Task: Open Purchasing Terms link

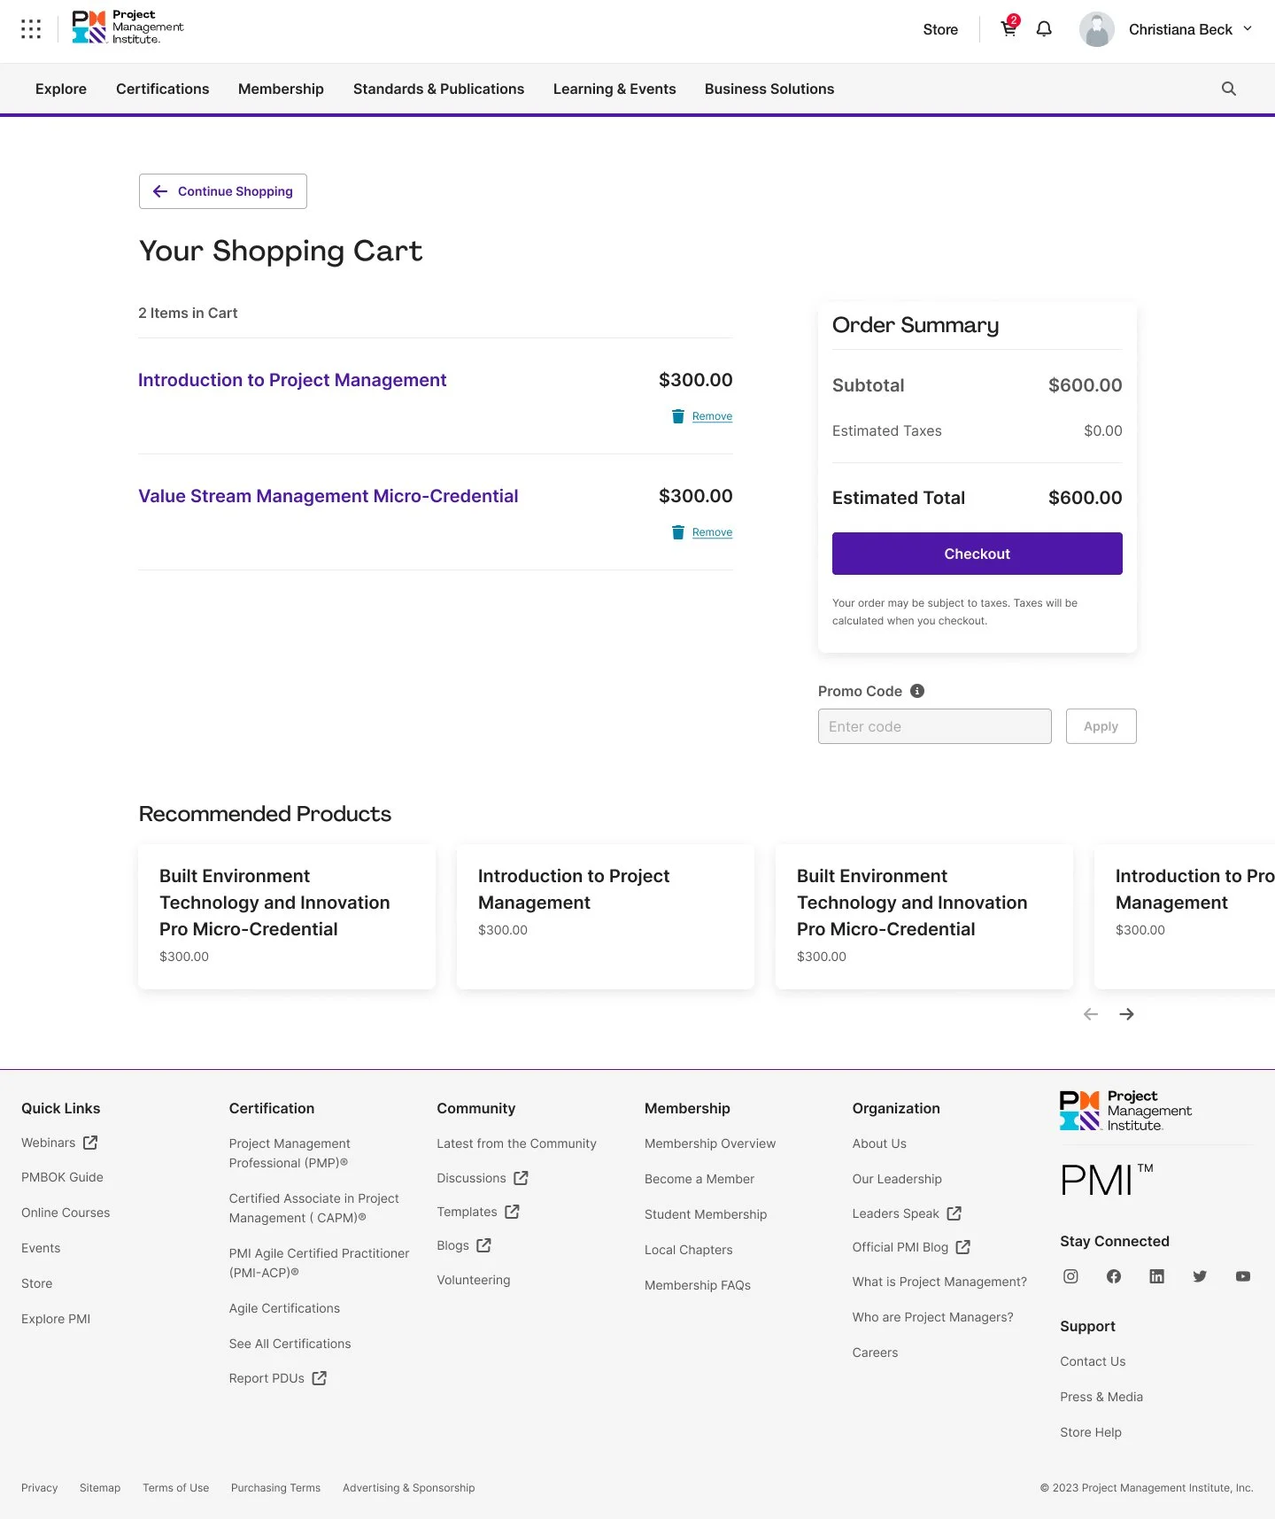Action: [275, 1488]
